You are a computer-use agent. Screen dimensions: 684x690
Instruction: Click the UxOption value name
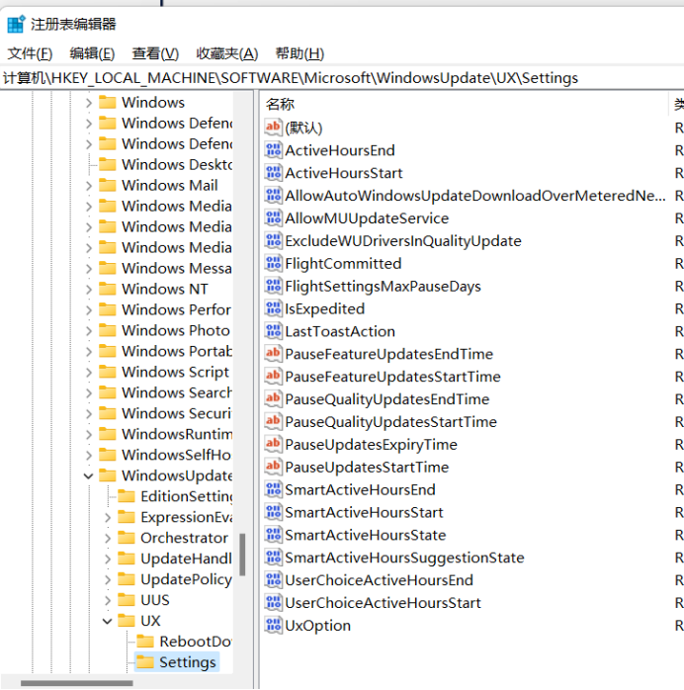(317, 626)
